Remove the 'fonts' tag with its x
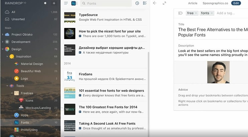Screen dimensions: 248x137 point(212,13)
